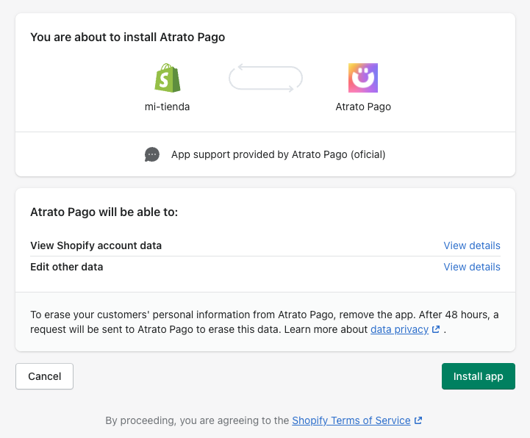This screenshot has height=438, width=530.
Task: Click the chat bubble support icon
Action: coord(152,154)
